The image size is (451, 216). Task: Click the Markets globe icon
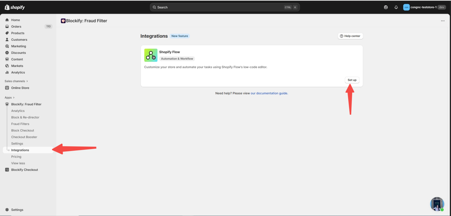(7, 66)
